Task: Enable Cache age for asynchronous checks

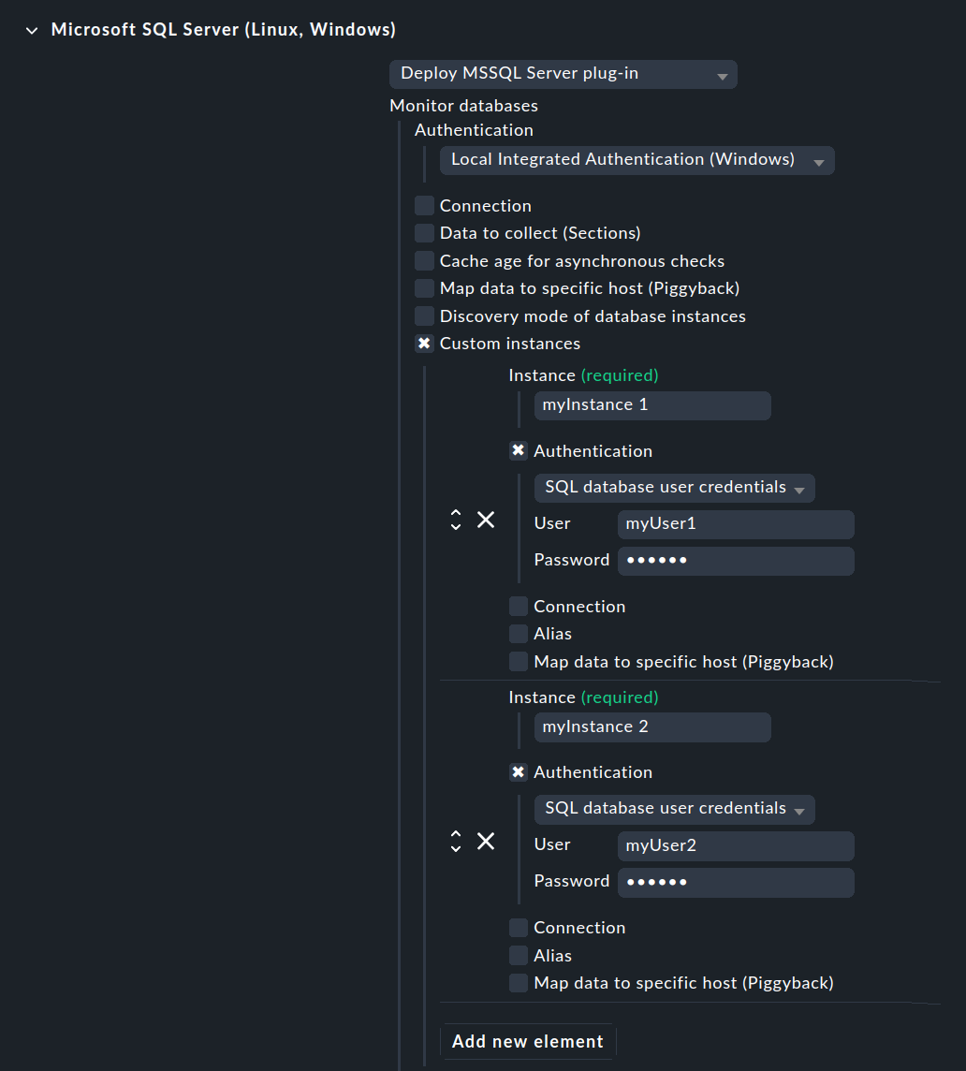Action: coord(424,261)
